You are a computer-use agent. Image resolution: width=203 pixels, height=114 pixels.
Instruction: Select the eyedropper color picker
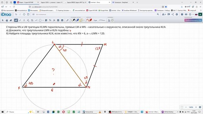coord(67,20)
